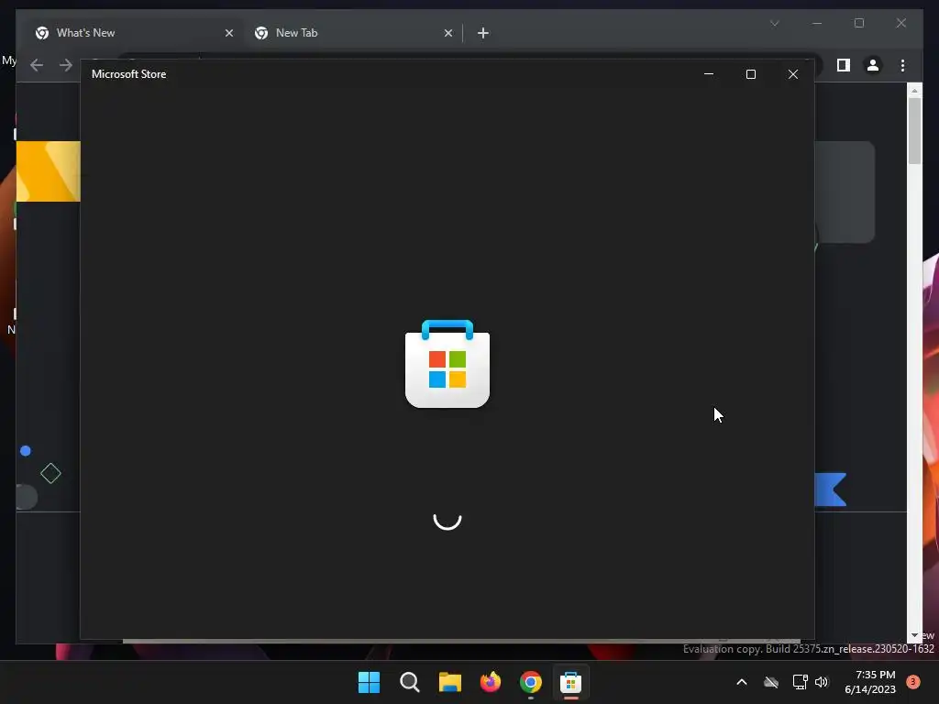Open network status tray icon
The height and width of the screenshot is (704, 939).
click(x=800, y=682)
